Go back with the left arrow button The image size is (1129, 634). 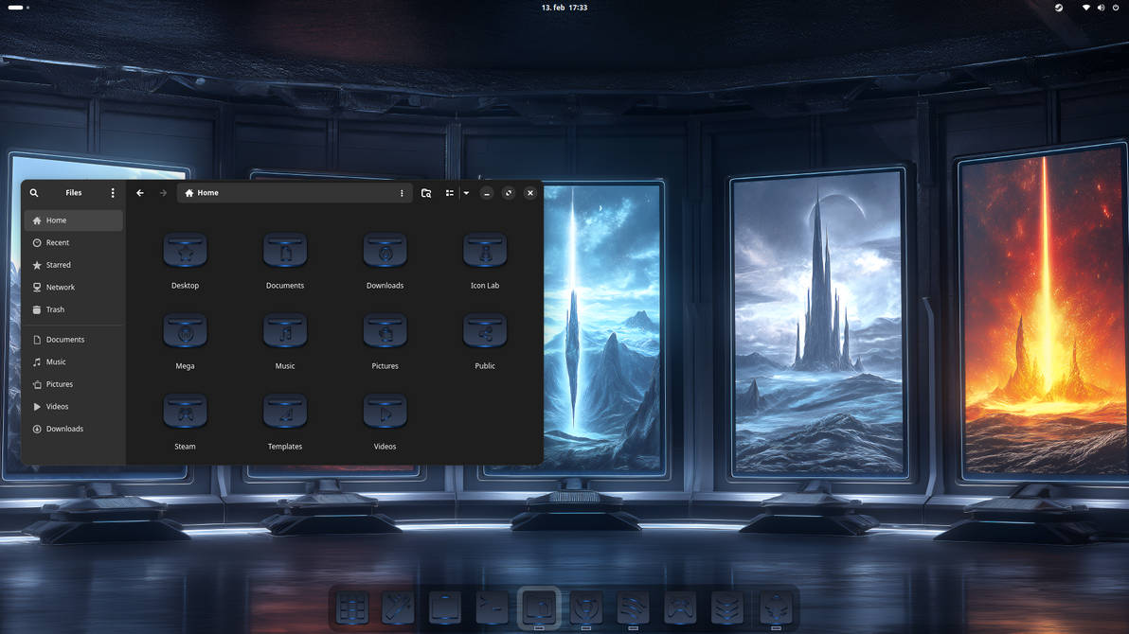click(x=140, y=193)
